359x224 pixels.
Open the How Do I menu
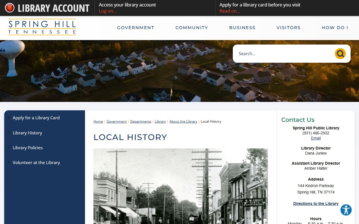335,28
